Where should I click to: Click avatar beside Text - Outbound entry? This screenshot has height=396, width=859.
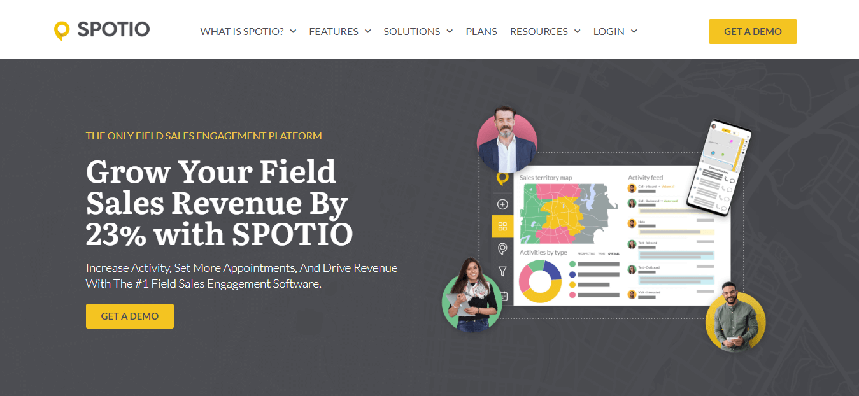pos(632,269)
